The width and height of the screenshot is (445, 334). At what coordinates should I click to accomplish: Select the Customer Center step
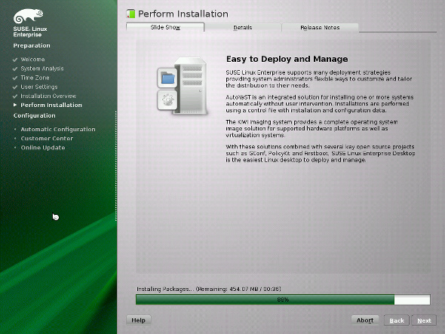[x=47, y=138]
